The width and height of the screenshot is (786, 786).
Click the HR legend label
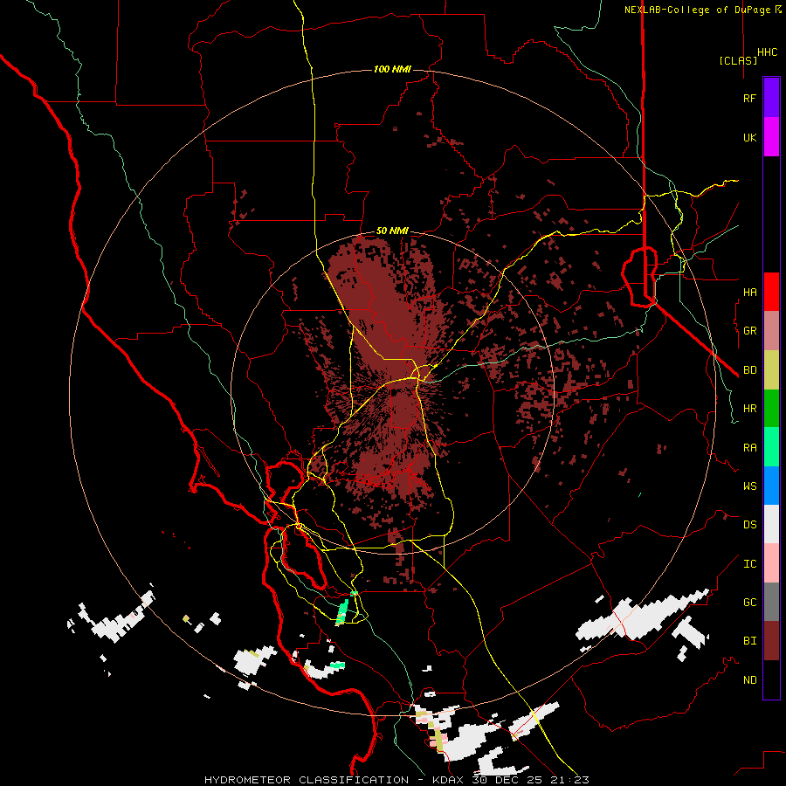tap(749, 409)
